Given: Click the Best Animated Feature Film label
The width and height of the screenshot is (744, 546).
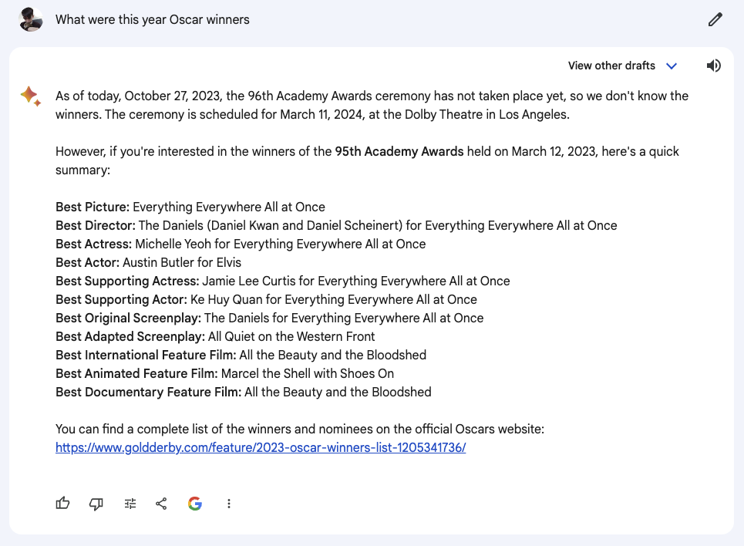Looking at the screenshot, I should pos(136,373).
